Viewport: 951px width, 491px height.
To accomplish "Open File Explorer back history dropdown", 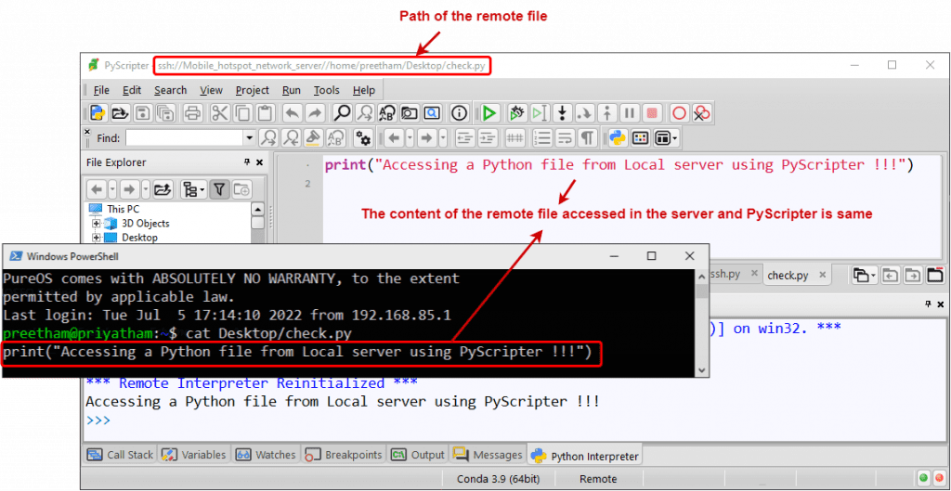I will pyautogui.click(x=113, y=189).
